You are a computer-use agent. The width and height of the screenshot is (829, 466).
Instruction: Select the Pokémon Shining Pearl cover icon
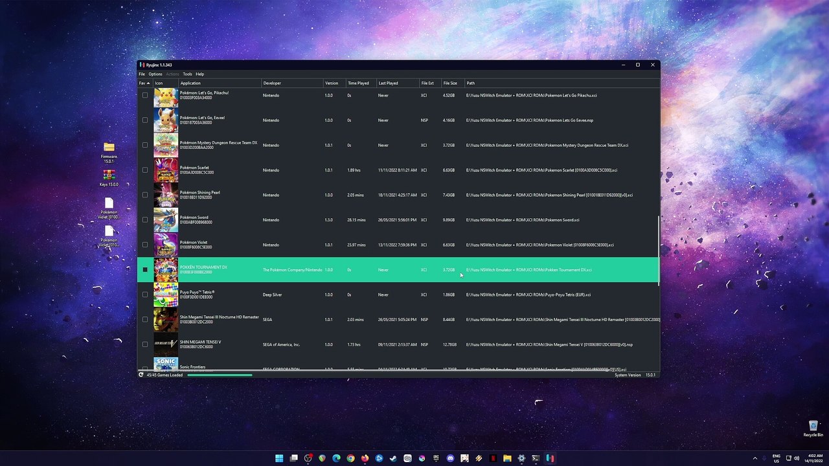(x=166, y=195)
